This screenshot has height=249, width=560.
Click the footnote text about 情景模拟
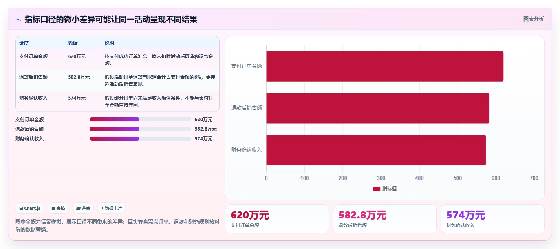(117, 225)
